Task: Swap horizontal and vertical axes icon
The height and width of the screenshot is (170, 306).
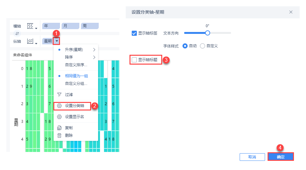Action: [18, 34]
